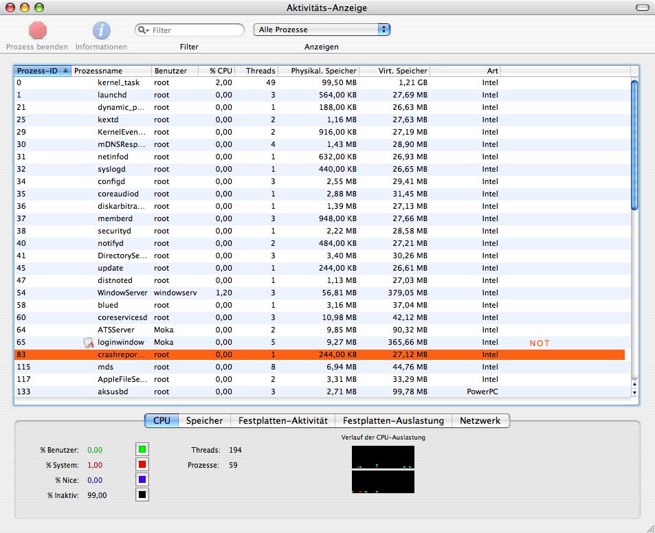The image size is (655, 533).
Task: Select the coreservicesd process row
Action: (322, 317)
